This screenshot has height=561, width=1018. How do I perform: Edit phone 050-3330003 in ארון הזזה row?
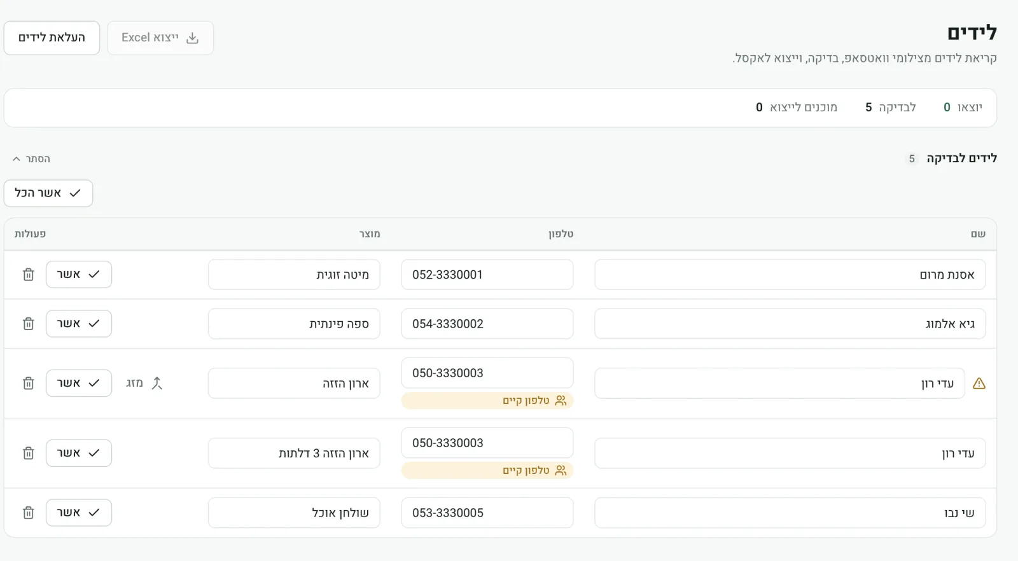[487, 373]
